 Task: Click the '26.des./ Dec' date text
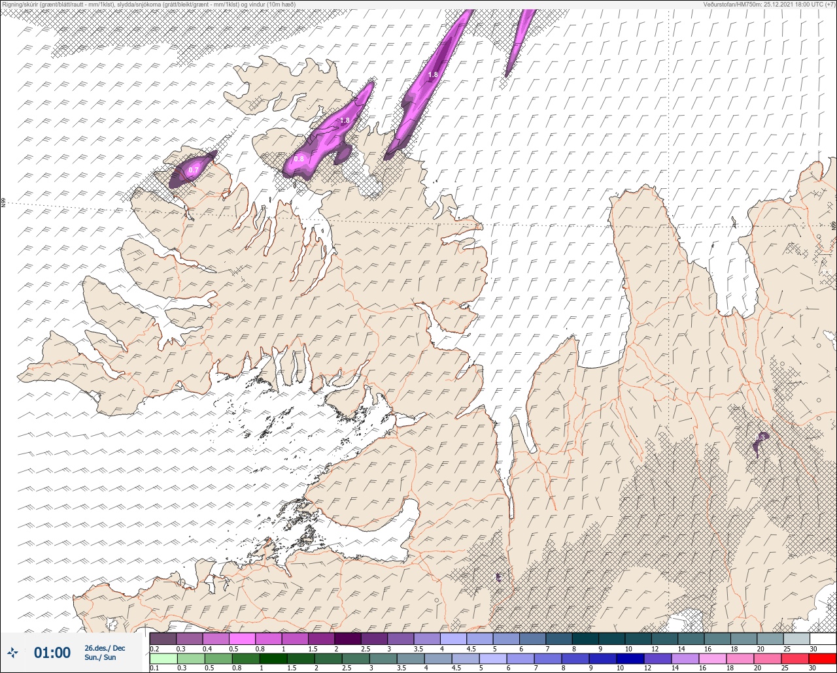coord(105,648)
